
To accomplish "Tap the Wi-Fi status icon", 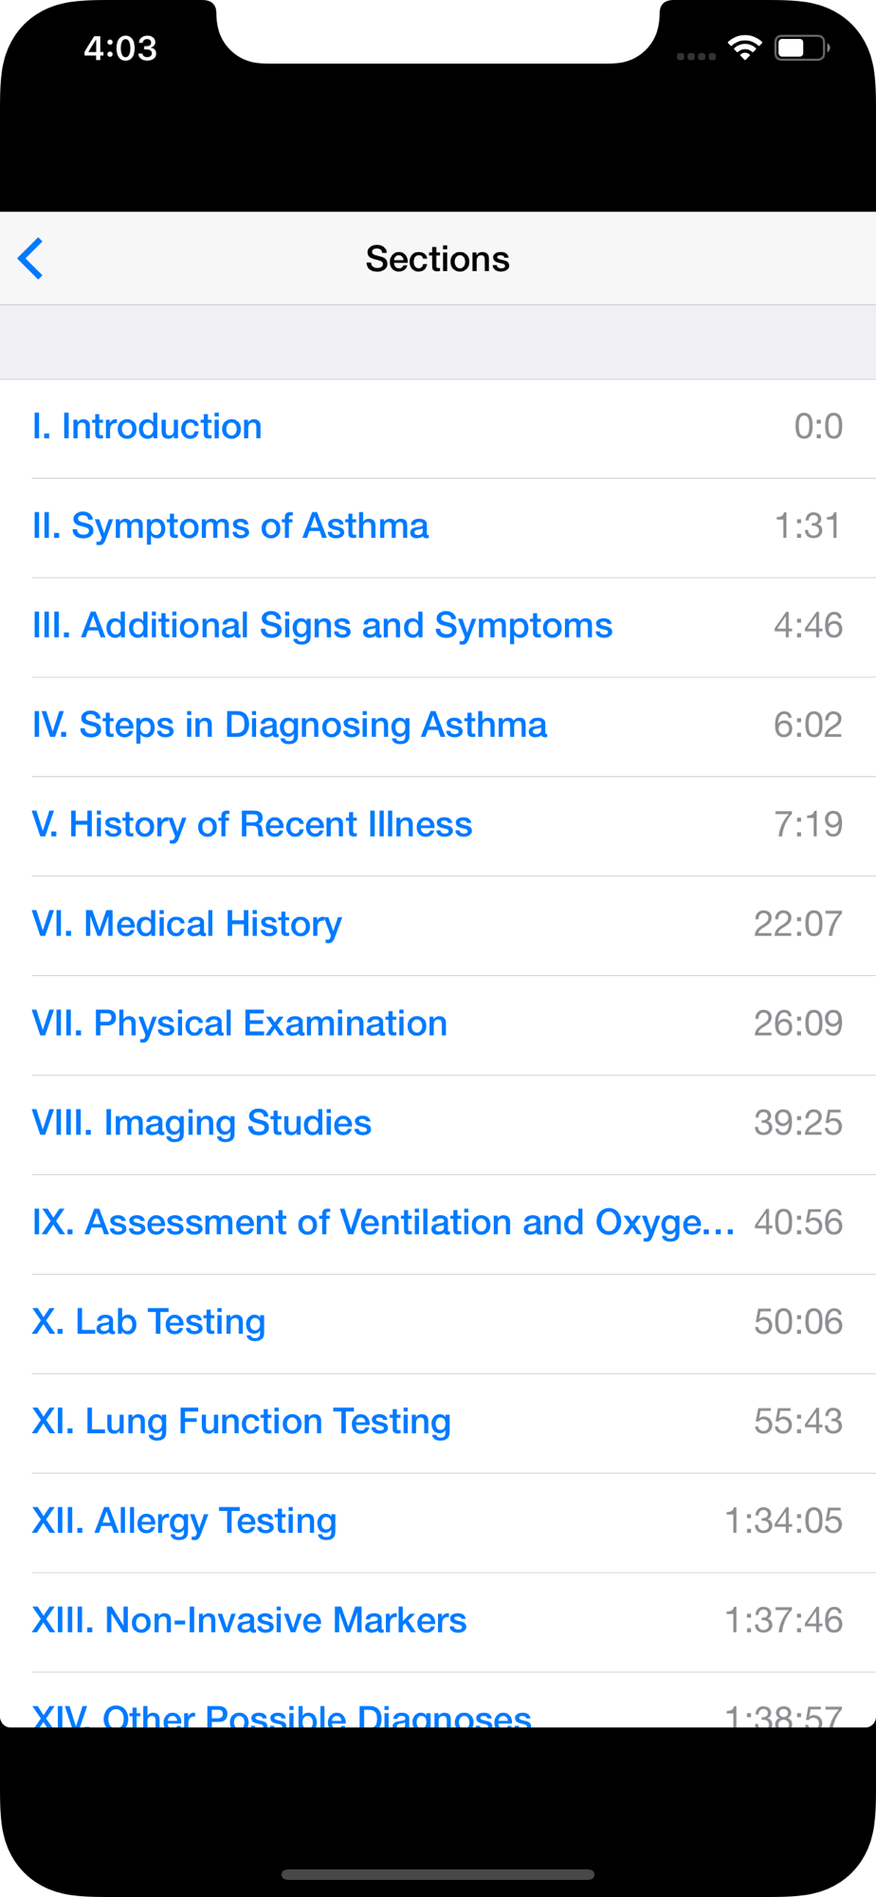I will click(x=745, y=47).
